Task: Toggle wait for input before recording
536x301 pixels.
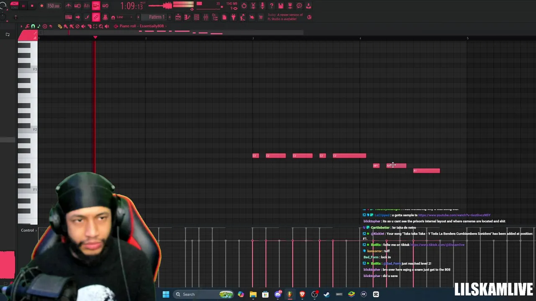Action: click(77, 6)
